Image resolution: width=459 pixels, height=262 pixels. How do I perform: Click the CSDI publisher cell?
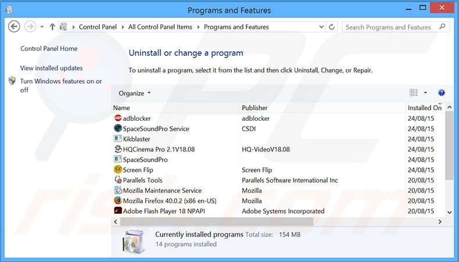pyautogui.click(x=249, y=128)
